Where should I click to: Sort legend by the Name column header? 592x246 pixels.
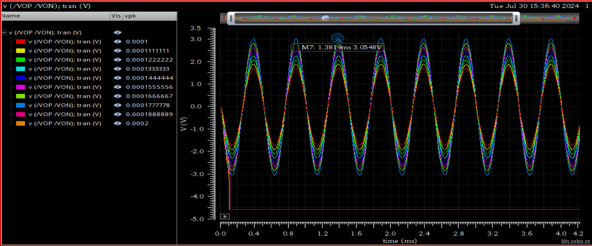point(55,16)
